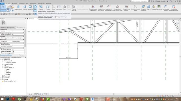Image resolution: width=181 pixels, height=101 pixels.
Task: Click the Применить button in properties
Action: [x=22, y=55]
